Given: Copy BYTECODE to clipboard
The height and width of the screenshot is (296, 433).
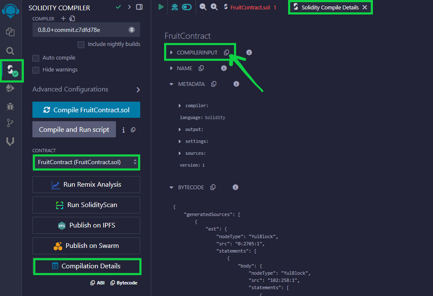Looking at the screenshot, I should [213, 188].
